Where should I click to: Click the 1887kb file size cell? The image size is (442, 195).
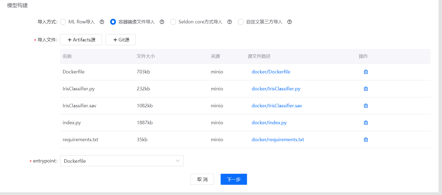[x=145, y=123]
